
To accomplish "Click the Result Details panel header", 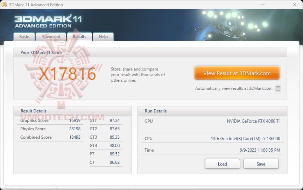I will 72,111.
